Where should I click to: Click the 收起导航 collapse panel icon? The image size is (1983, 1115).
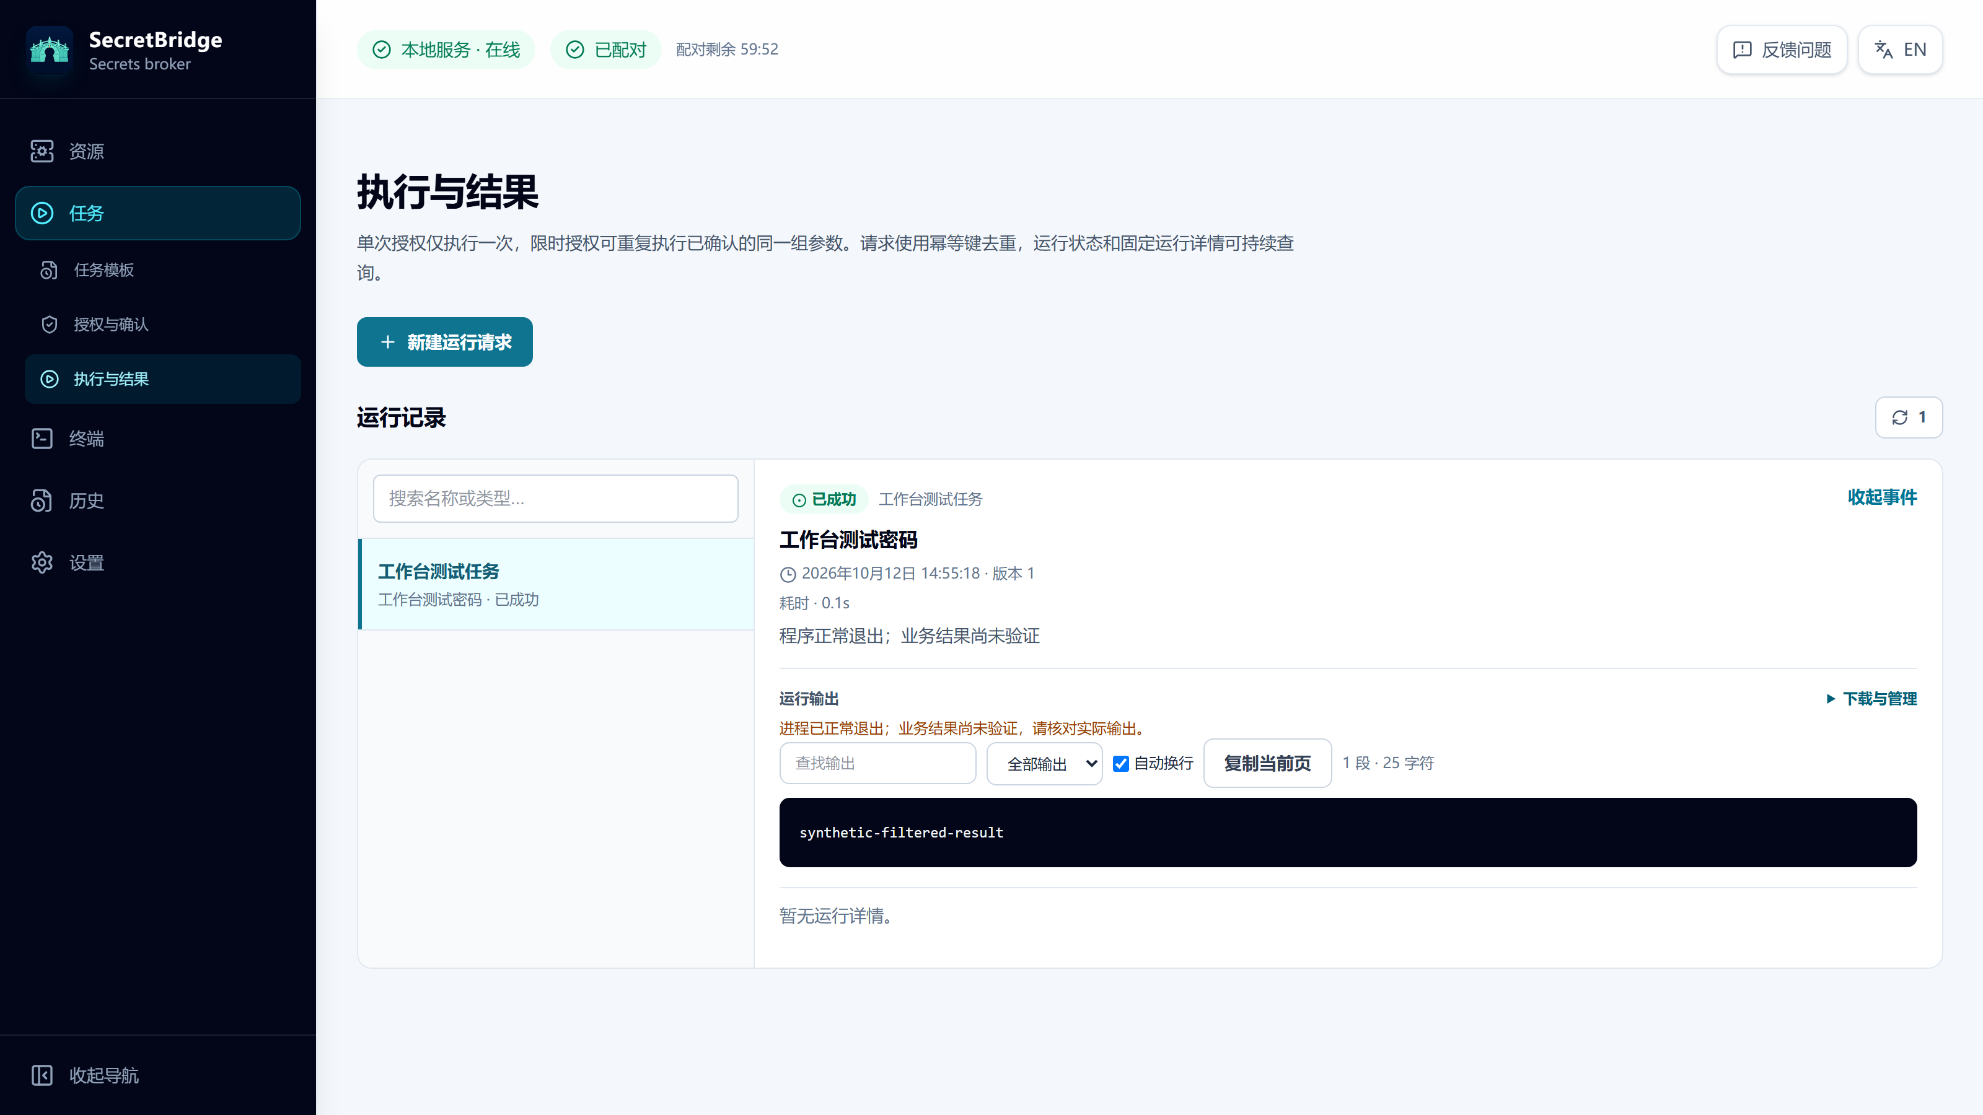42,1076
